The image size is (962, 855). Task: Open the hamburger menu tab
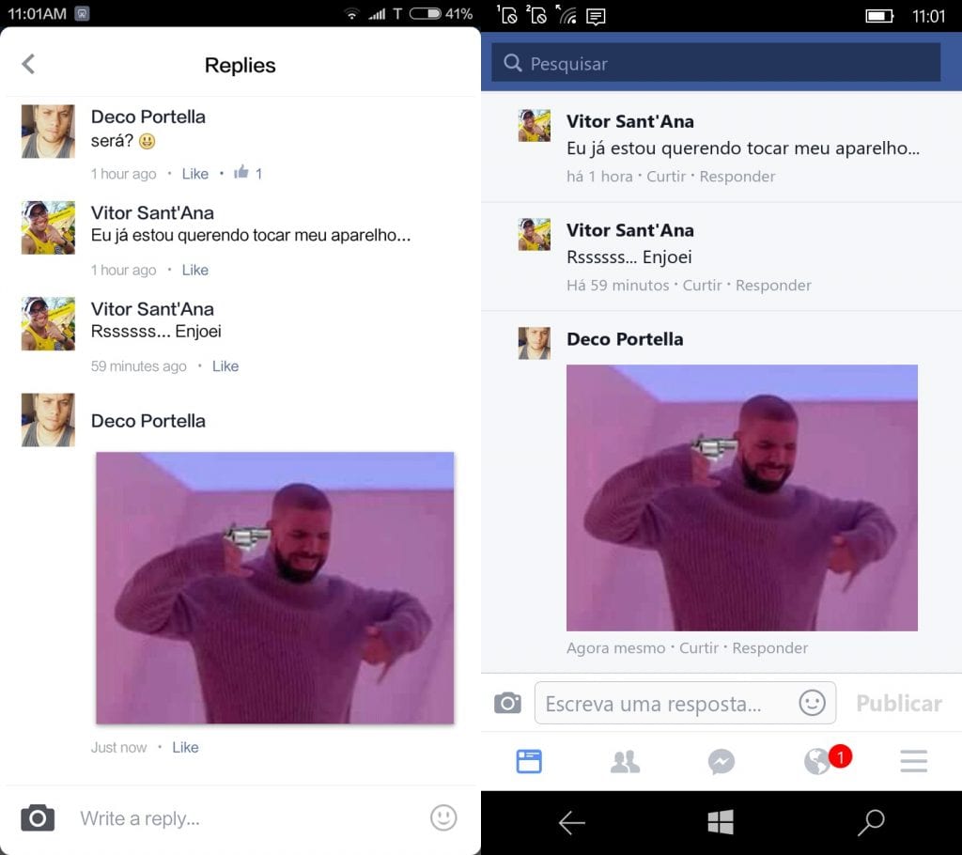click(x=913, y=761)
